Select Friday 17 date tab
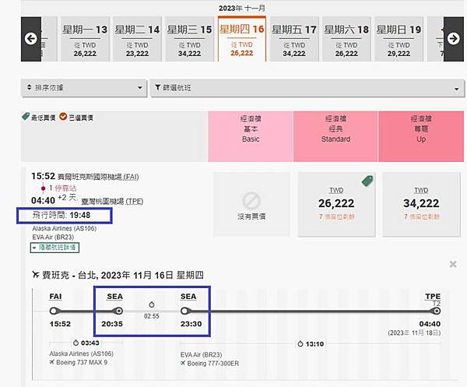This screenshot has width=467, height=387. (x=294, y=40)
